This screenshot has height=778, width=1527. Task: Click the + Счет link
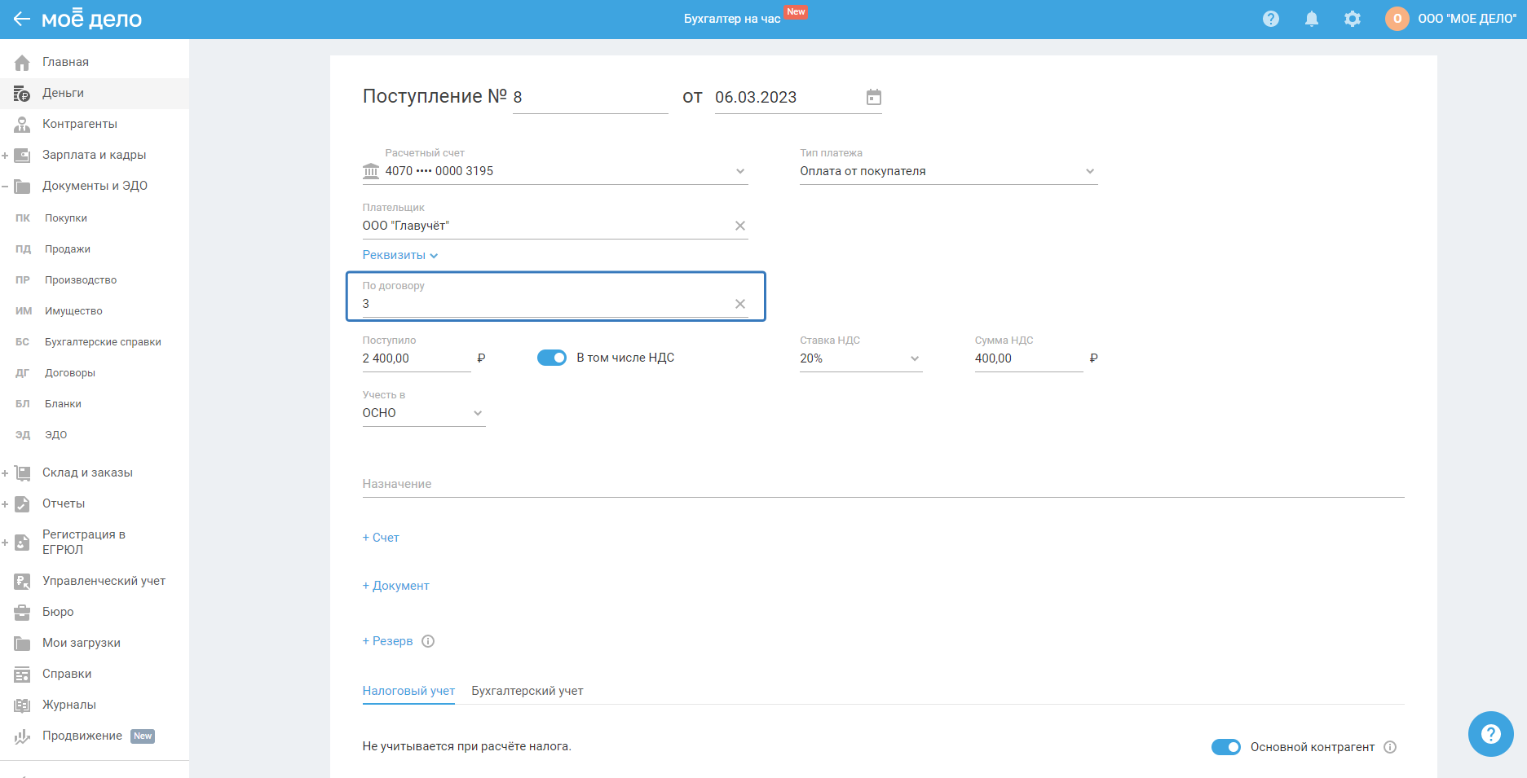(x=381, y=538)
